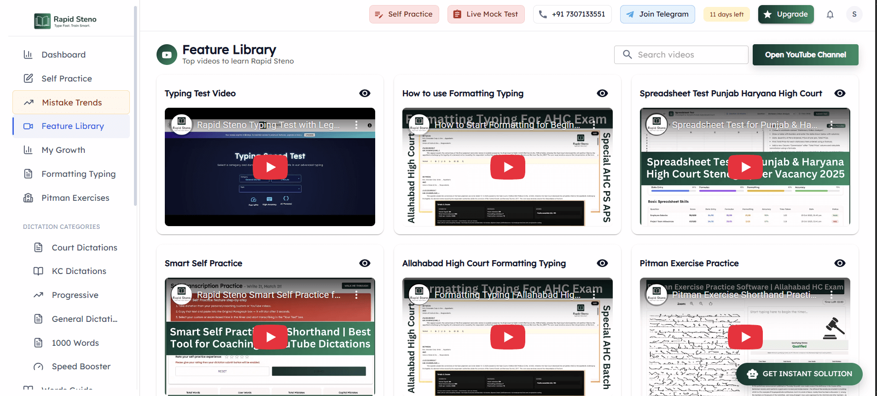The image size is (877, 396).
Task: Open three-dot menu on Pitman Exercise video
Action: 831,295
